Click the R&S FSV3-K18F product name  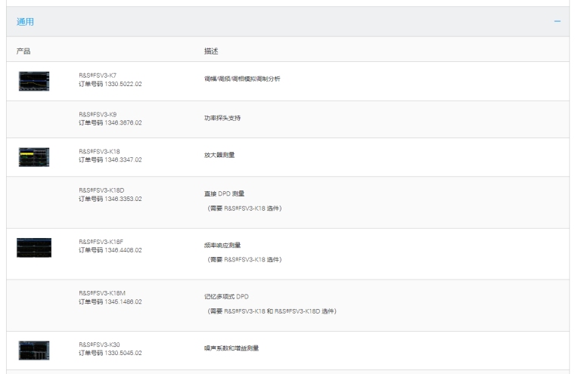click(101, 242)
